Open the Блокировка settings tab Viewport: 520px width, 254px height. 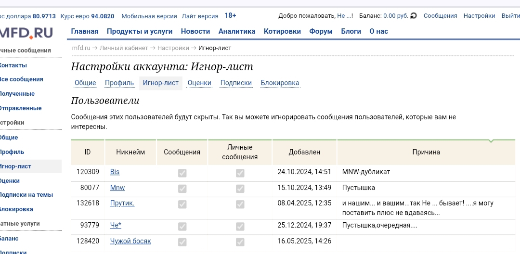[280, 83]
